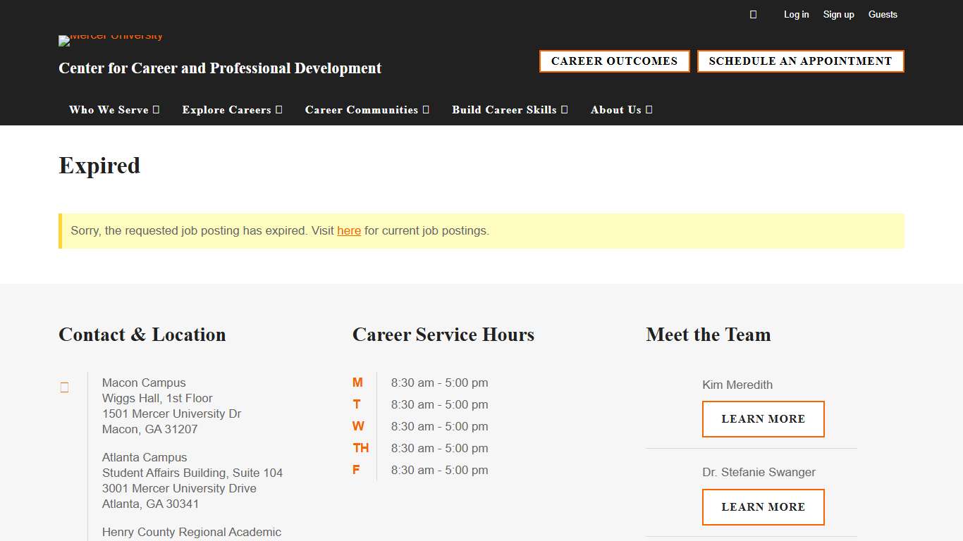Click the Career Outcomes button

pos(614,61)
